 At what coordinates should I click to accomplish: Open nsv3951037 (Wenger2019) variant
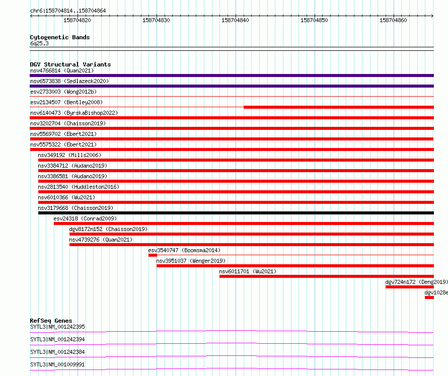(x=191, y=261)
